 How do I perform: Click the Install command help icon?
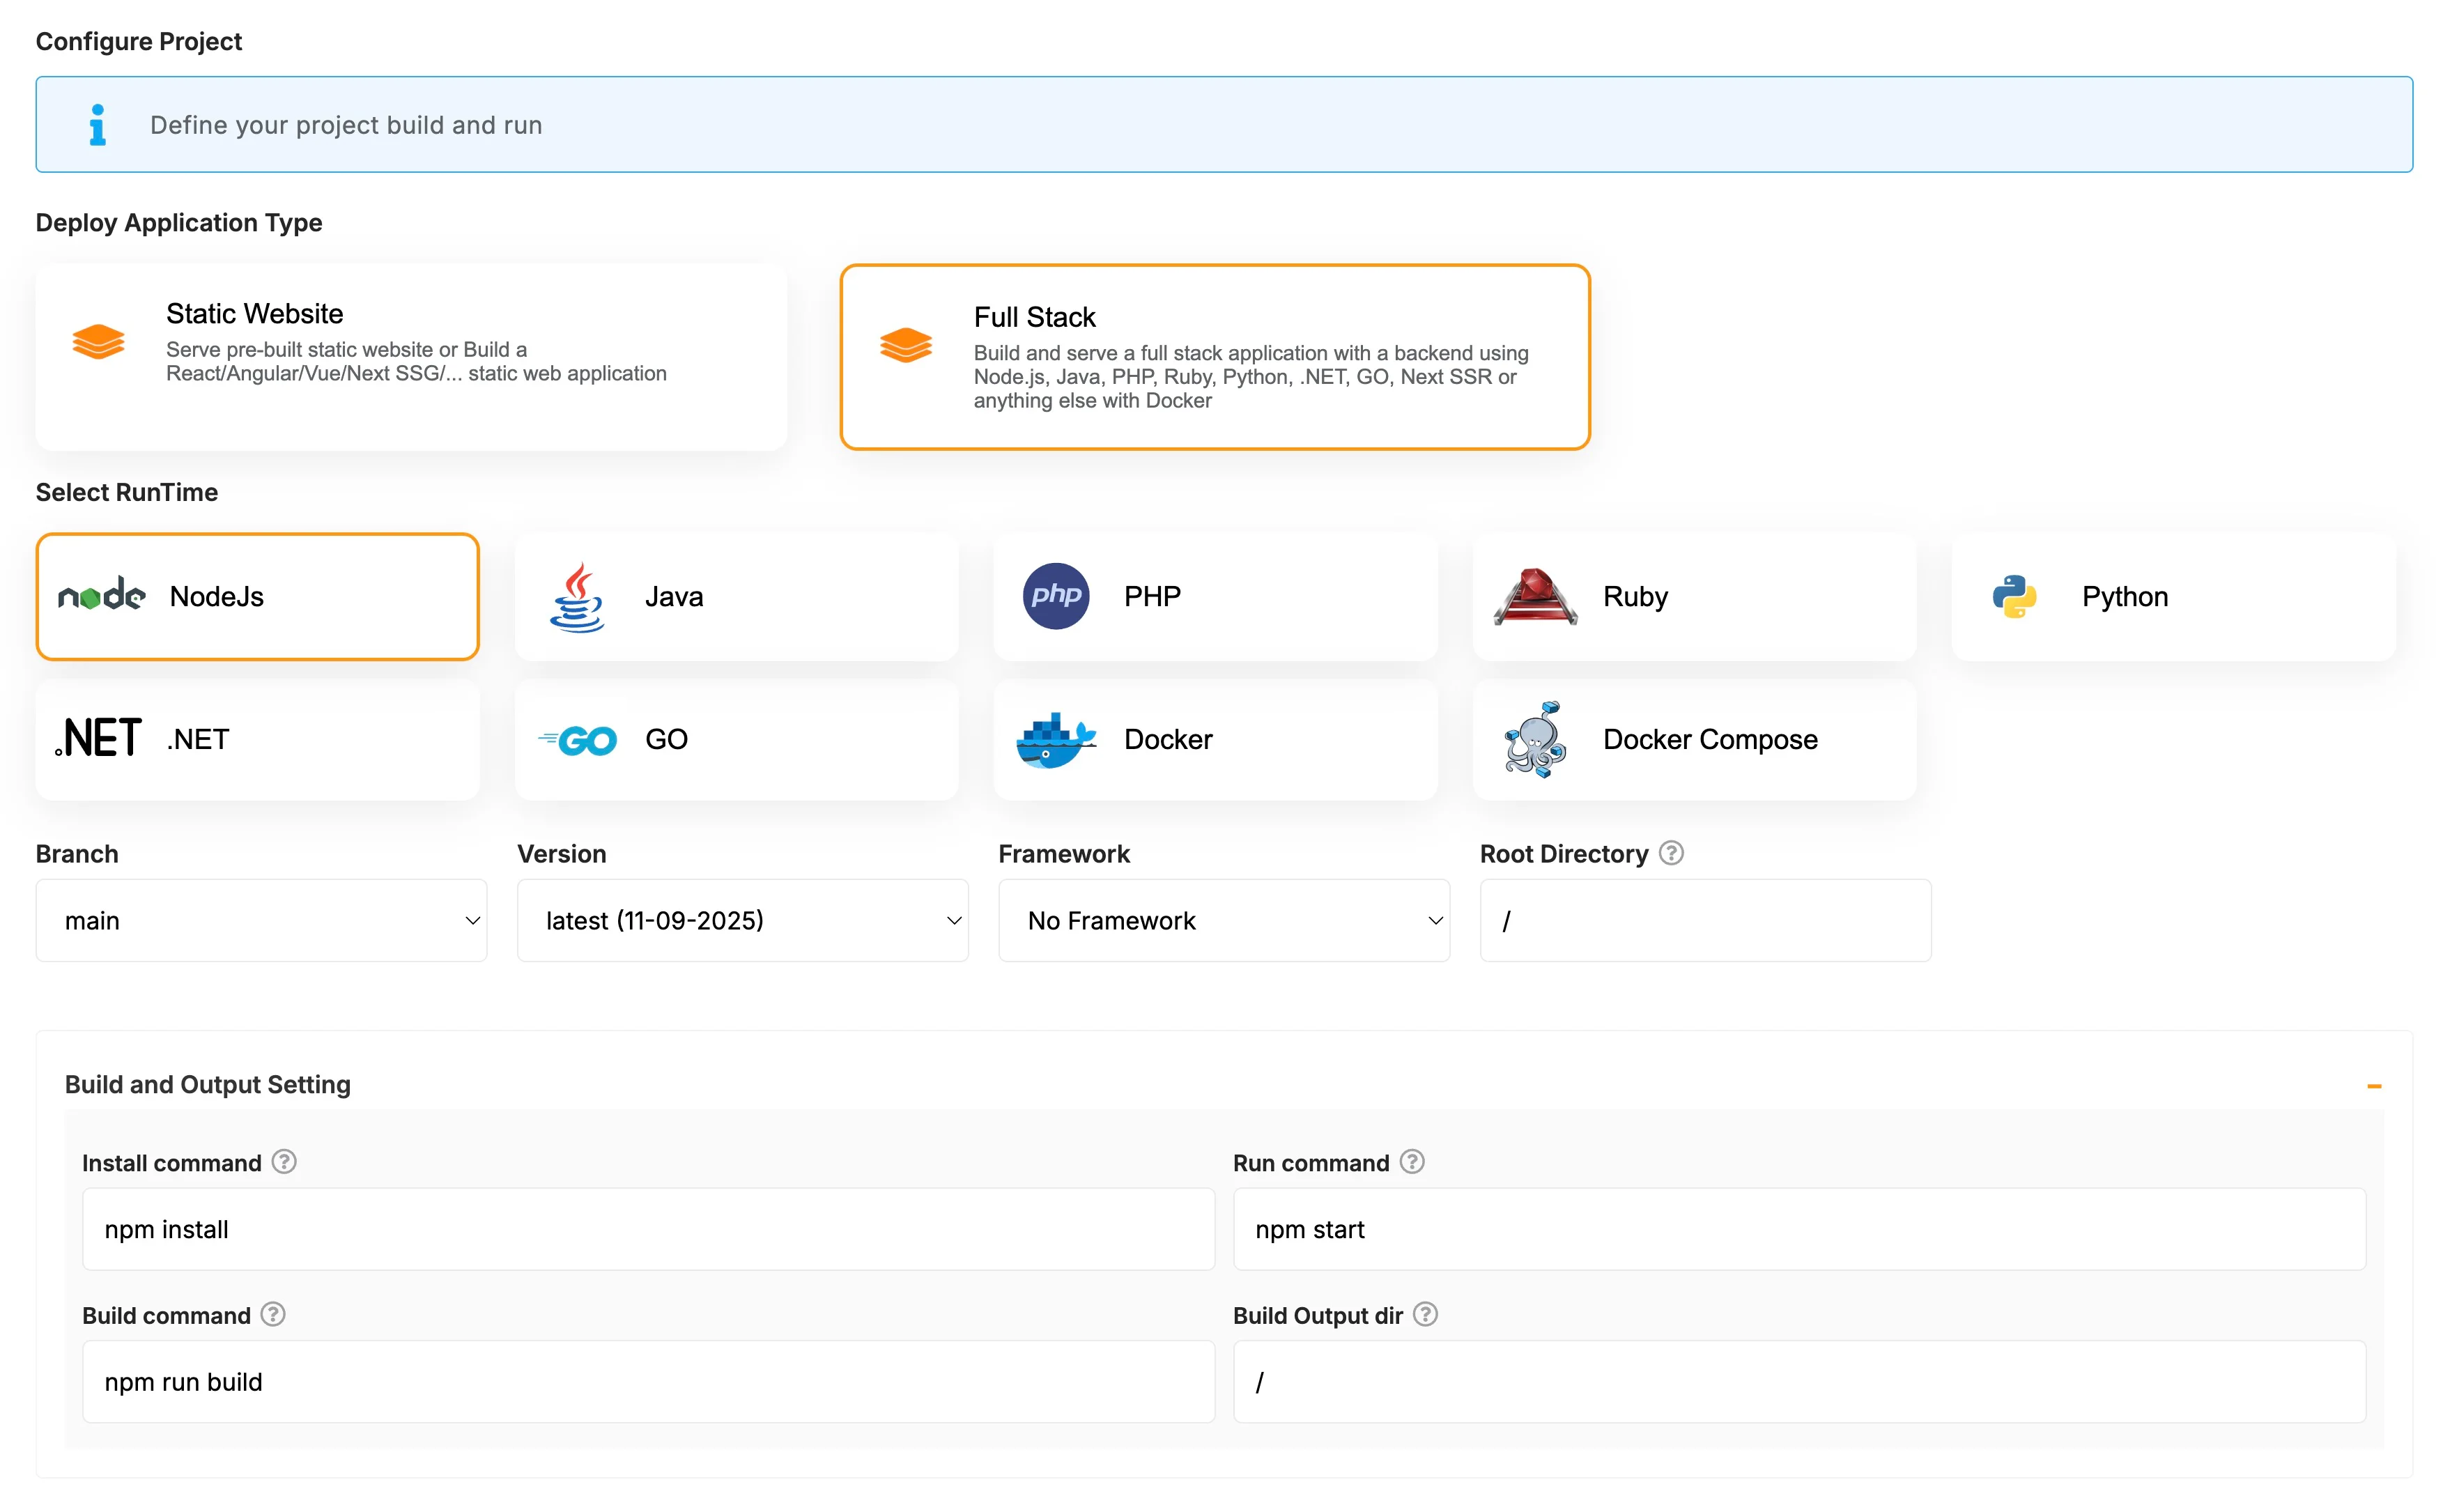point(284,1162)
